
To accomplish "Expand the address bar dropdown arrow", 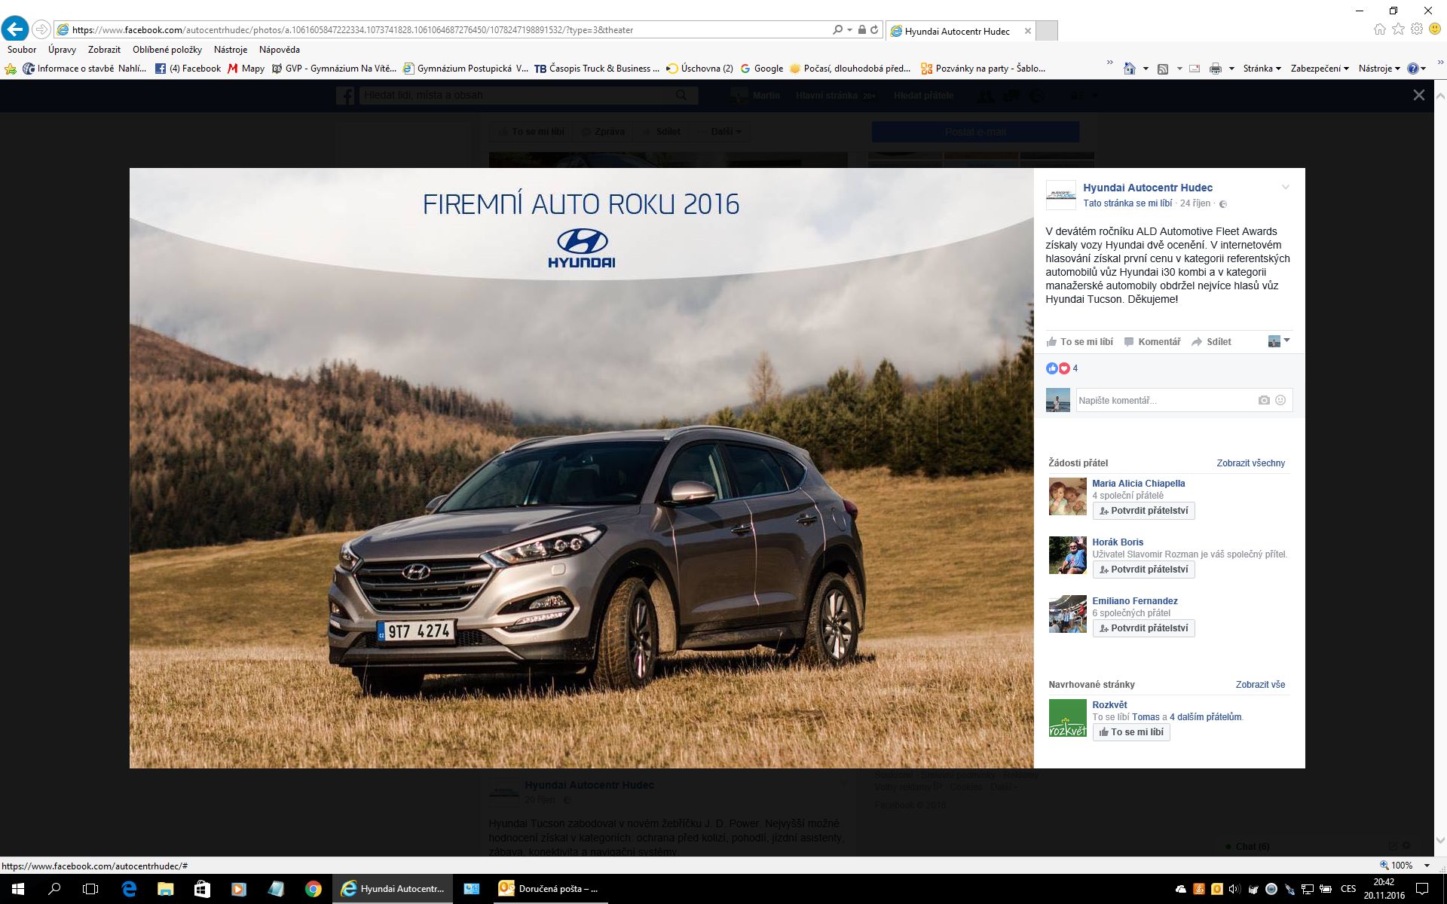I will click(849, 30).
